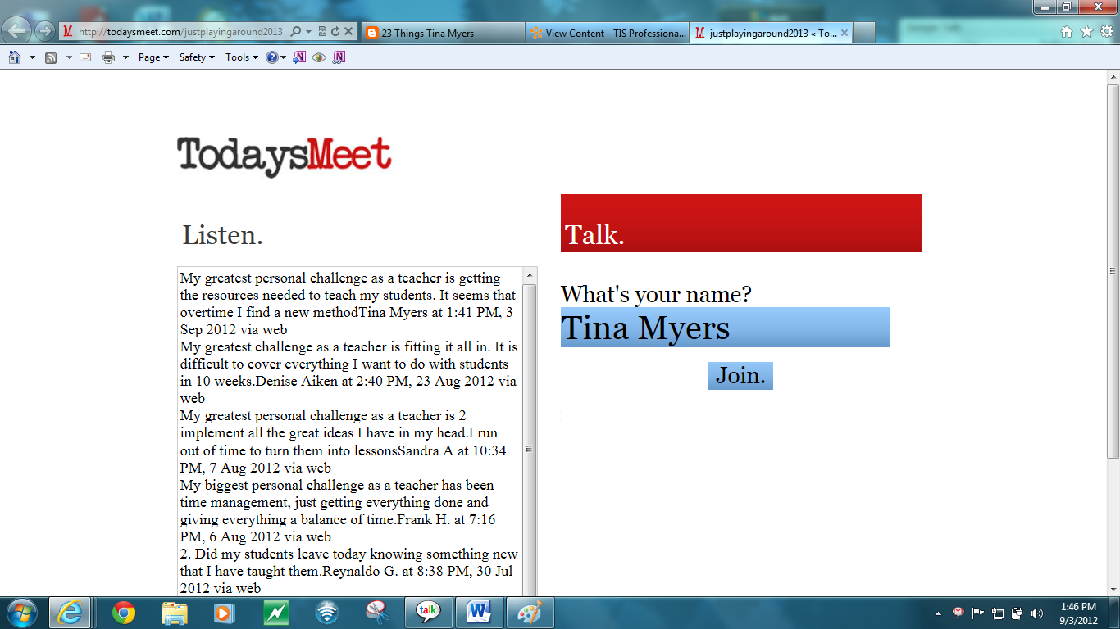Click the Print icon in the command bar
The width and height of the screenshot is (1120, 629).
(108, 57)
